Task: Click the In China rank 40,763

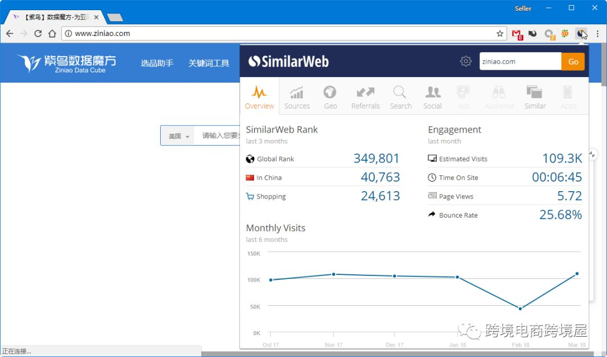Action: pyautogui.click(x=380, y=177)
